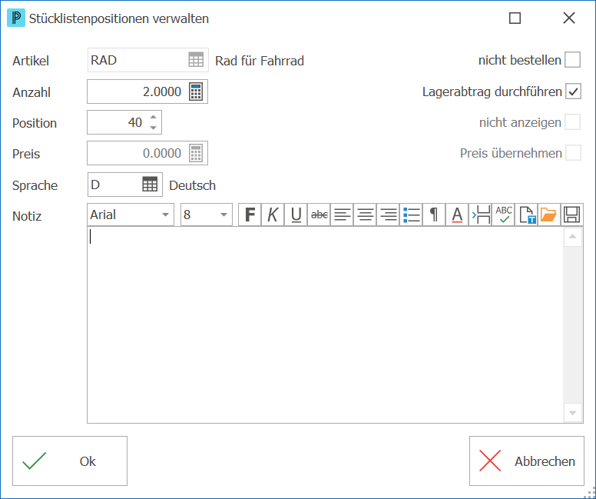
Task: Insert a bullet list in the note
Action: [411, 215]
